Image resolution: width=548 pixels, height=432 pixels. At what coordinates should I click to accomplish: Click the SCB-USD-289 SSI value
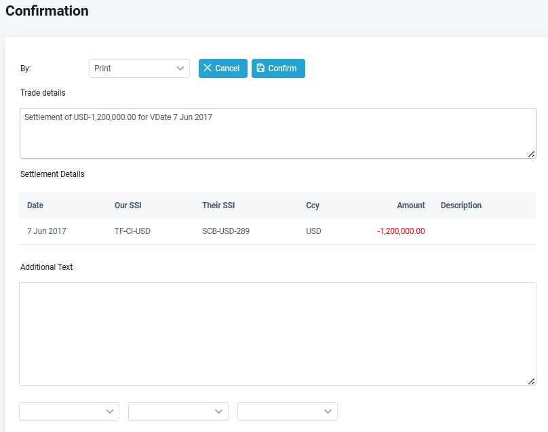point(226,231)
